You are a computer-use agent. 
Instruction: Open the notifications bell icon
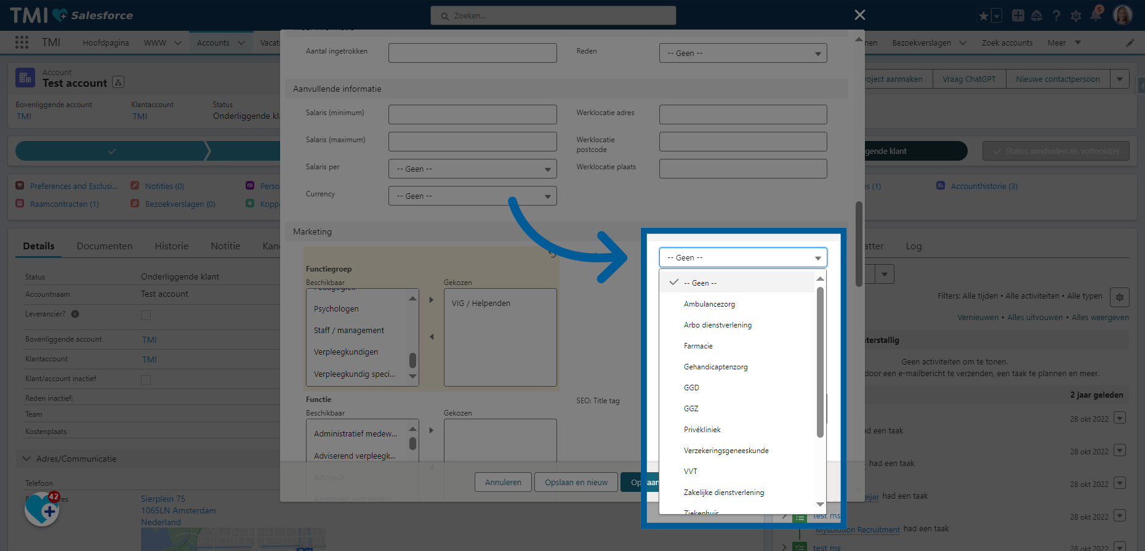[x=1096, y=15]
